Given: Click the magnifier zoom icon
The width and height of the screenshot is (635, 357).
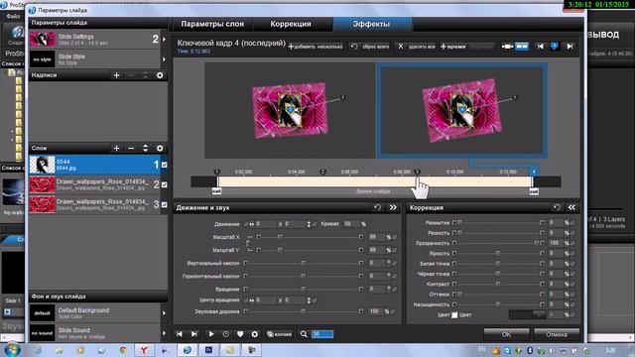Looking at the screenshot, I should point(304,334).
